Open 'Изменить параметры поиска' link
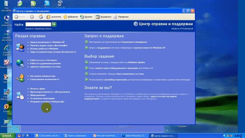Screen dimensions: 245x138 pyautogui.click(x=38, y=29)
